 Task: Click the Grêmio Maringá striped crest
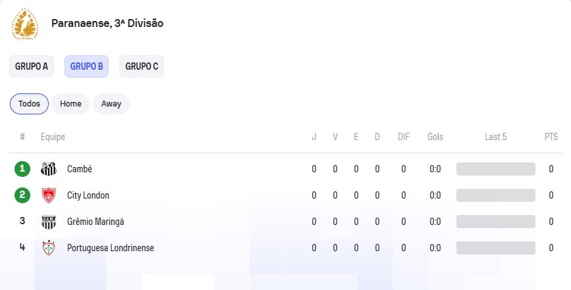coord(49,222)
